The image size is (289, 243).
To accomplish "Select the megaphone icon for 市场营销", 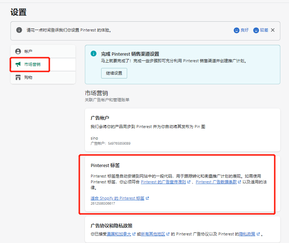I will (x=18, y=64).
